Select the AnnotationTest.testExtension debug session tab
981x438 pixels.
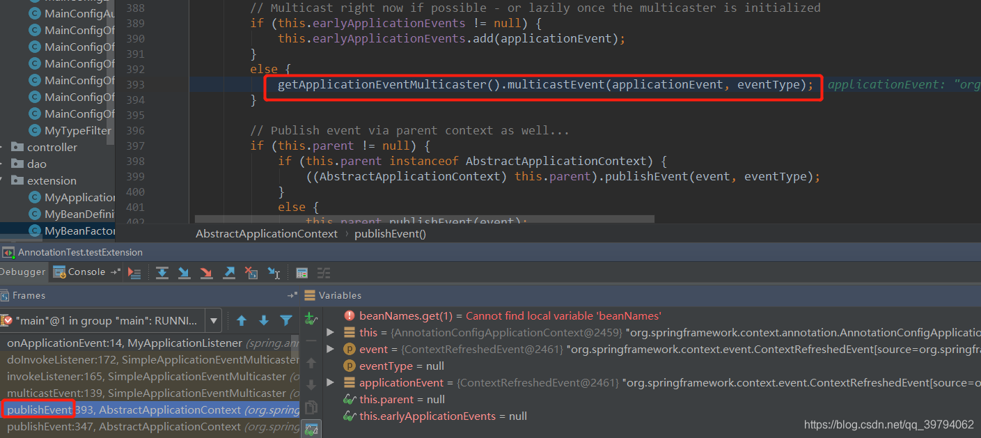[x=72, y=253]
